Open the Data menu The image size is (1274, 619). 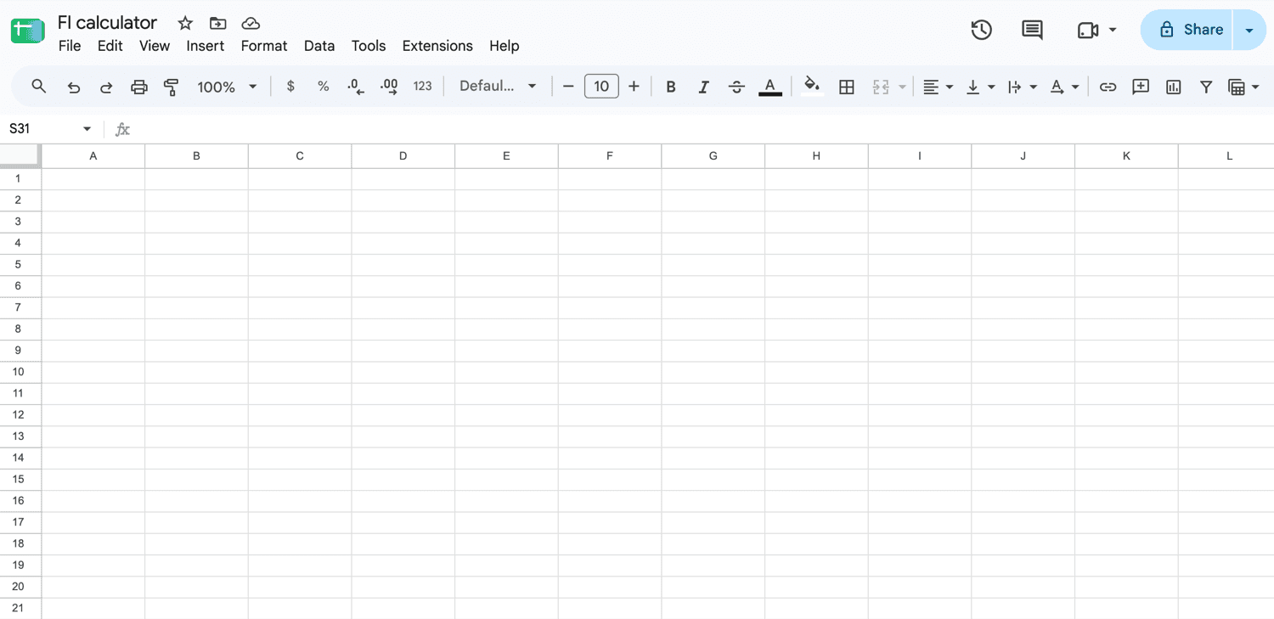[319, 46]
